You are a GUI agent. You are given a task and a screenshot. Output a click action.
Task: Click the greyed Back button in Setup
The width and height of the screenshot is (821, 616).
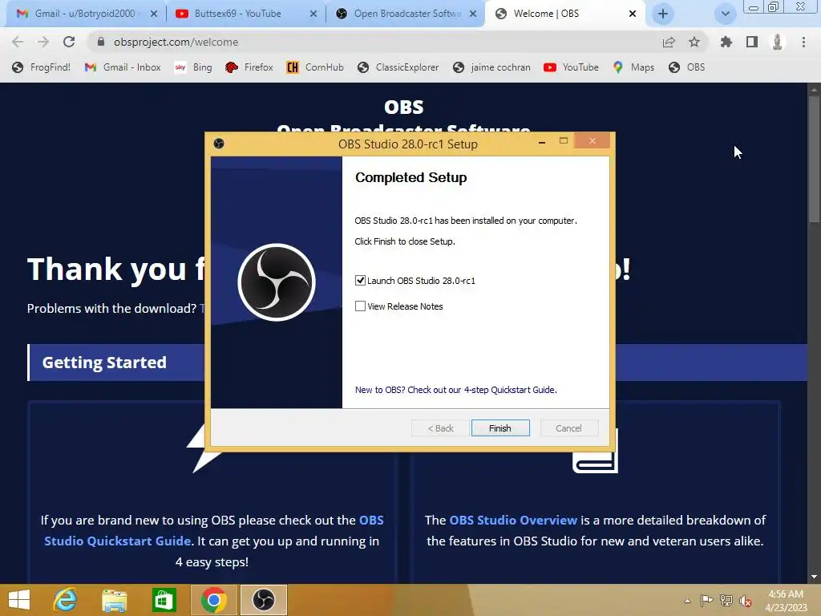[440, 428]
